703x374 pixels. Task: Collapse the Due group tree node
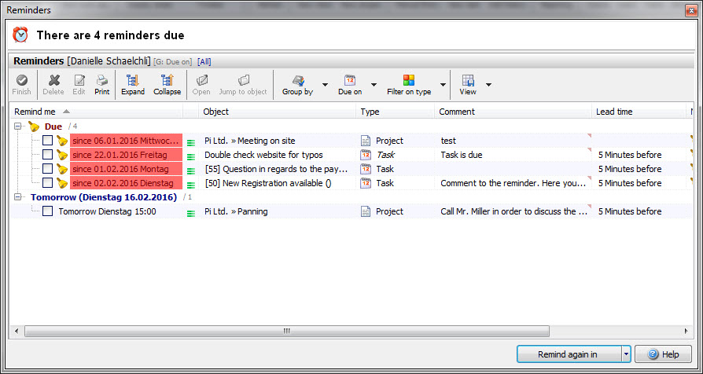[x=18, y=126]
